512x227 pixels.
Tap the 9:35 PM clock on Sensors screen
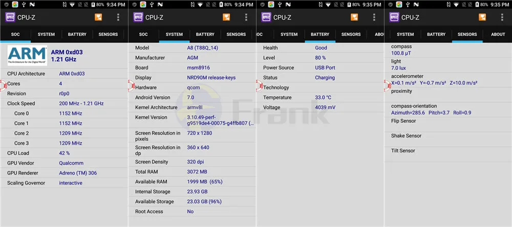tap(500, 5)
